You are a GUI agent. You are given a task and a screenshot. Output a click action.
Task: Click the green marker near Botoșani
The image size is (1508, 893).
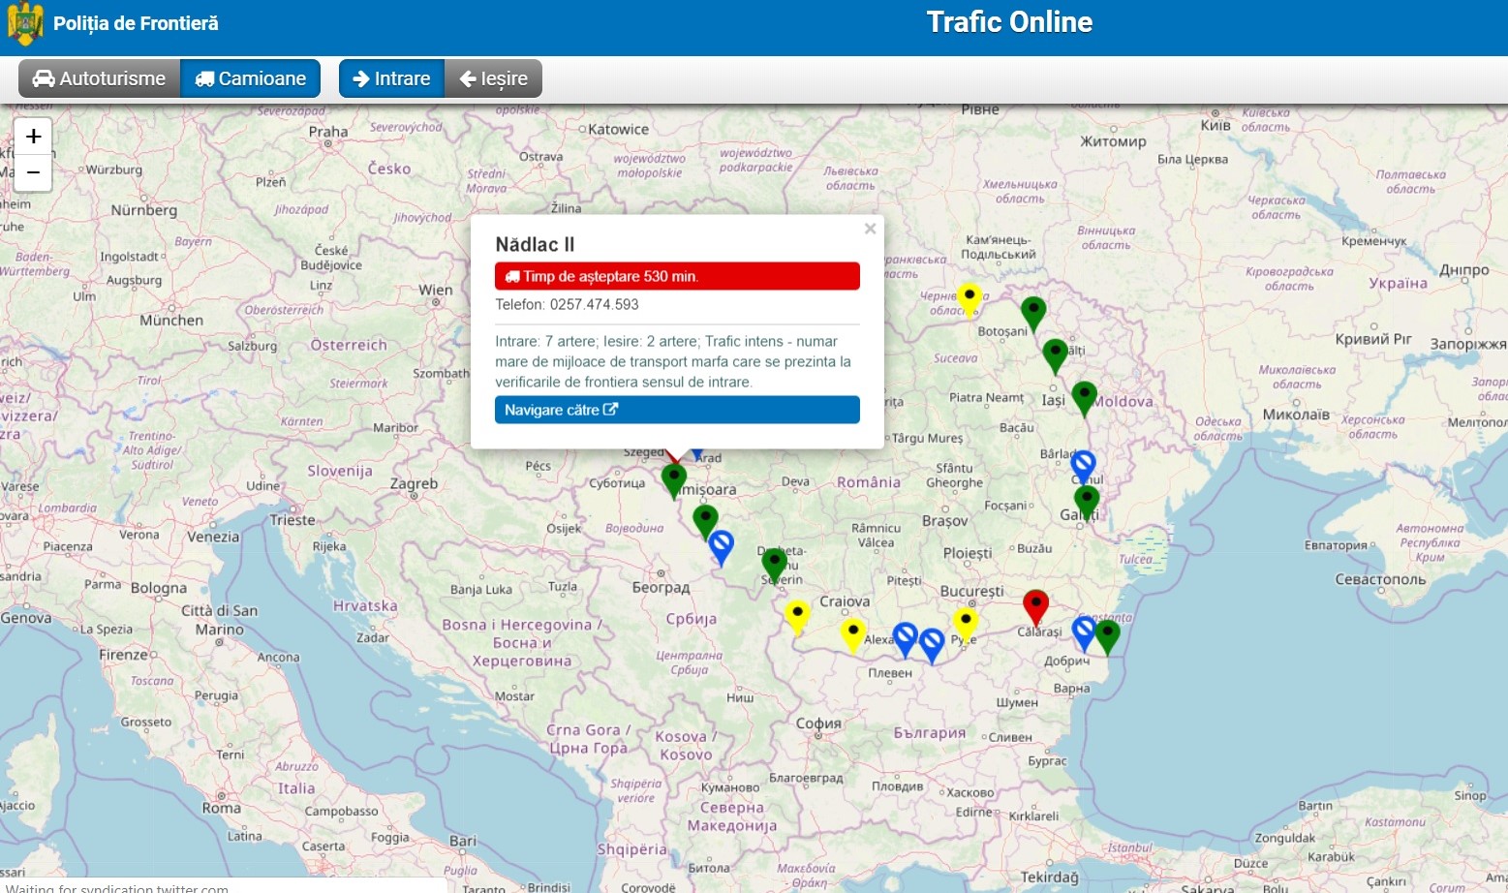click(1033, 312)
